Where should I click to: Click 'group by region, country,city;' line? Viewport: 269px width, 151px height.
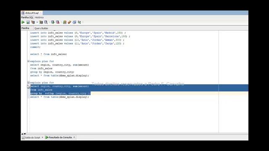52,72
